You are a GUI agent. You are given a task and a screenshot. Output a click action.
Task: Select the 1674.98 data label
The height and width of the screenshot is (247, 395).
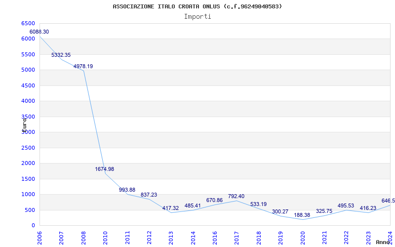coord(105,169)
